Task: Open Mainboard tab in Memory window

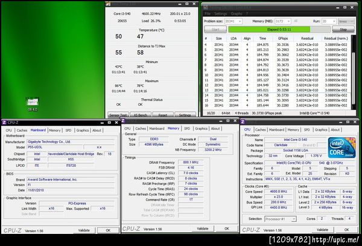Action: tap(157, 129)
